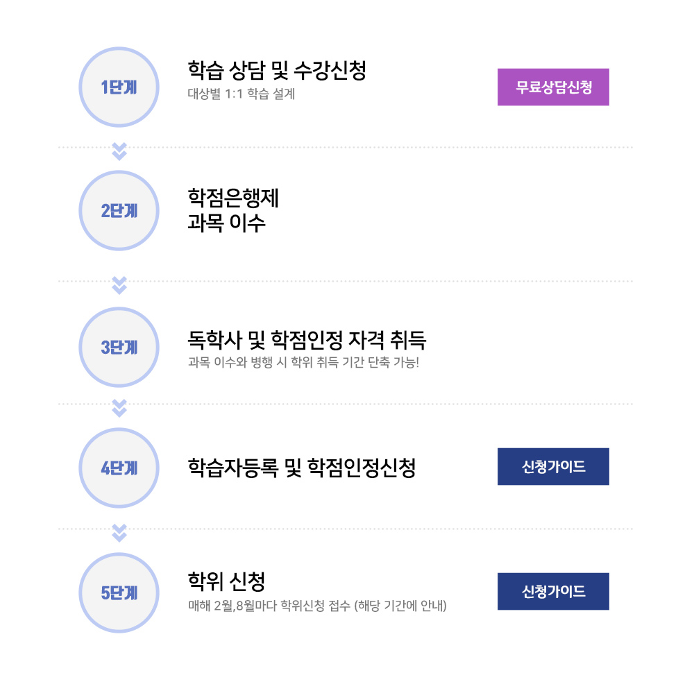The image size is (694, 700).
Task: Click the 학습 상담 및 수강신청 heading
Action: [277, 70]
